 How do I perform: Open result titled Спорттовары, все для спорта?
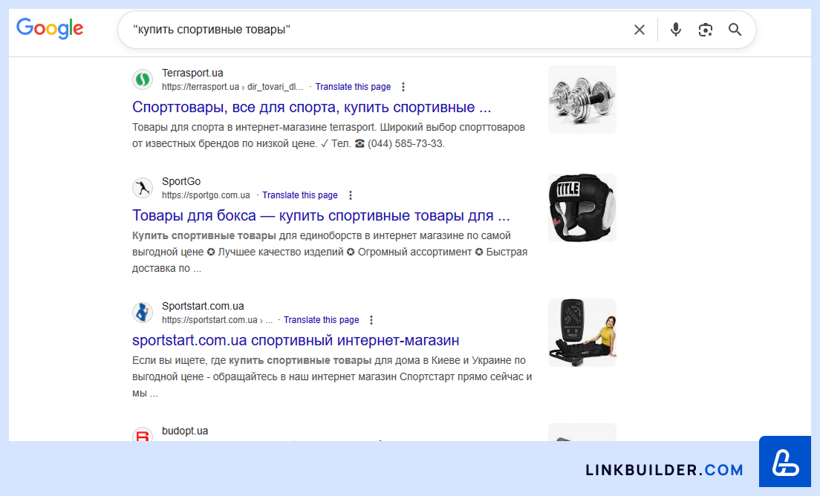(312, 107)
